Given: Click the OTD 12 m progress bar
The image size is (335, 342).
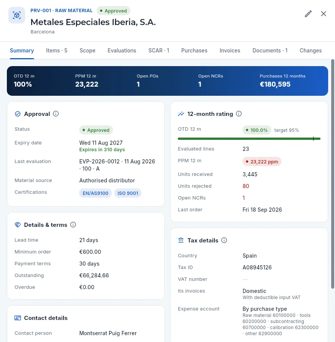Looking at the screenshot, I should pos(249,139).
